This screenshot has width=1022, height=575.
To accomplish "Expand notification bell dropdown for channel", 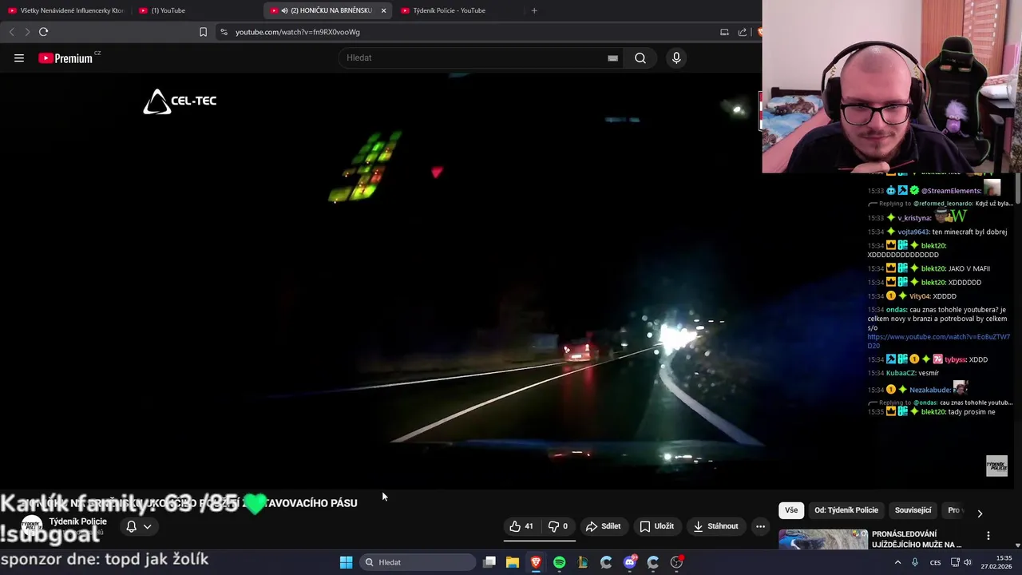I will click(x=139, y=526).
